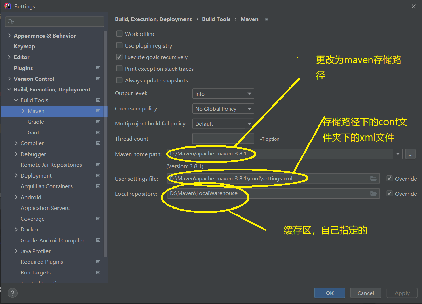Collapse Build, Execution, Deployment section
422x304 pixels.
(x=9, y=89)
